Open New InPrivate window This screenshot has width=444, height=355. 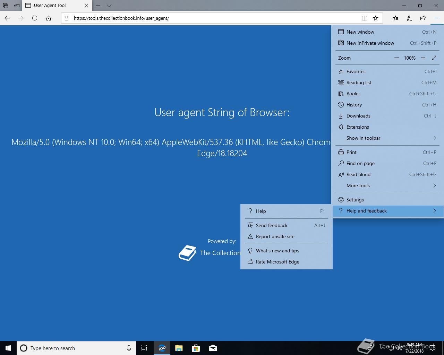387,43
